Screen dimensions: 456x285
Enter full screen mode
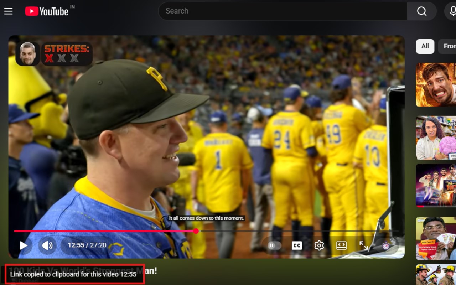pyautogui.click(x=364, y=245)
